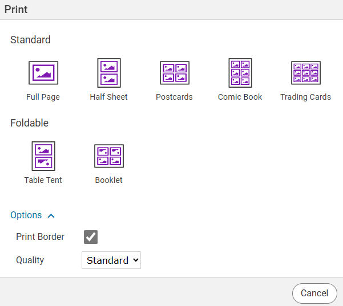Click the Half Sheet label
This screenshot has height=306, width=343.
tap(108, 97)
